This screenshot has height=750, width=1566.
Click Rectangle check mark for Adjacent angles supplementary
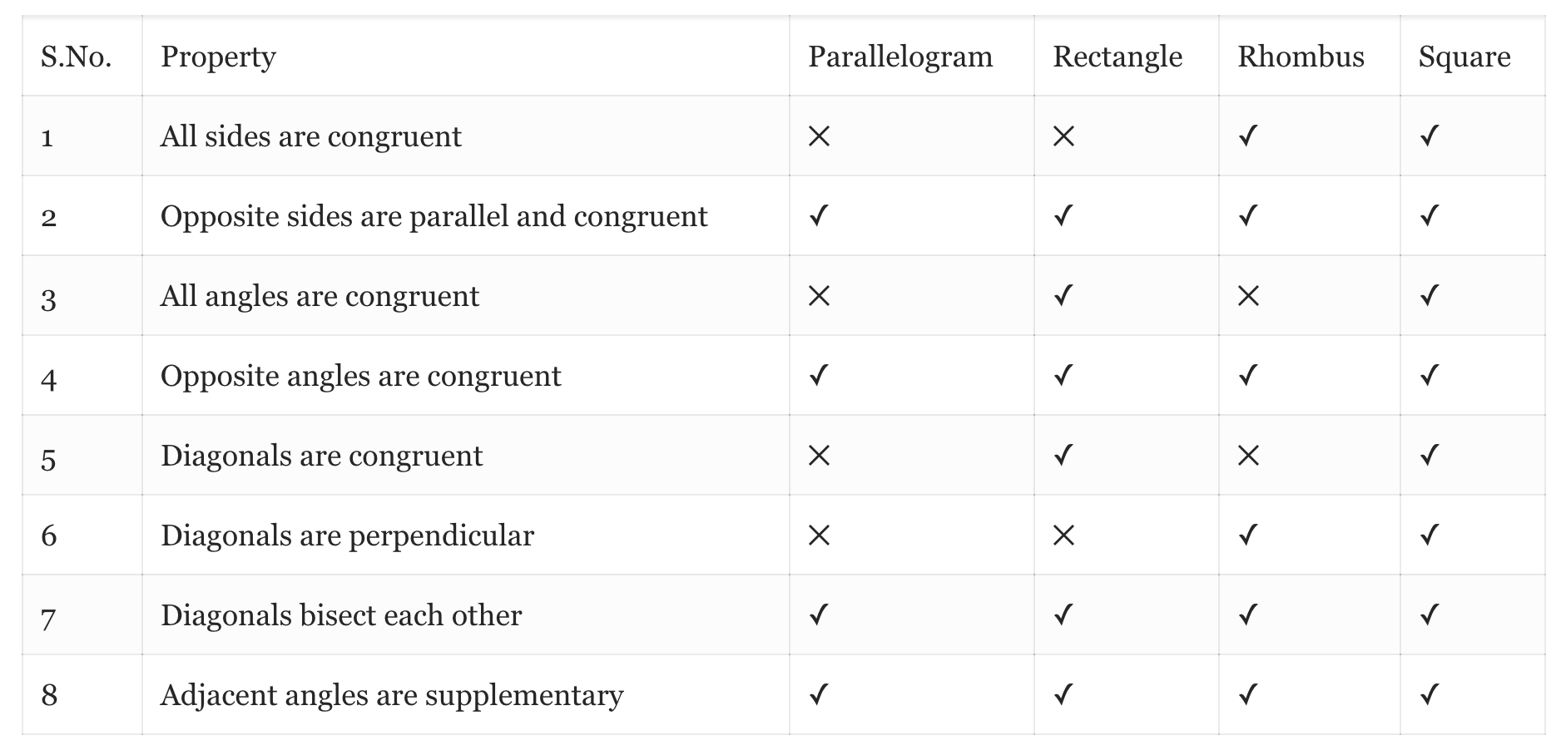pyautogui.click(x=1063, y=694)
